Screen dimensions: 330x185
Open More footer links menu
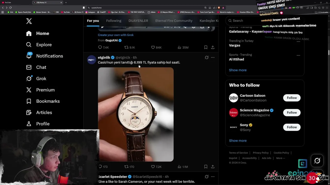coord(280,158)
